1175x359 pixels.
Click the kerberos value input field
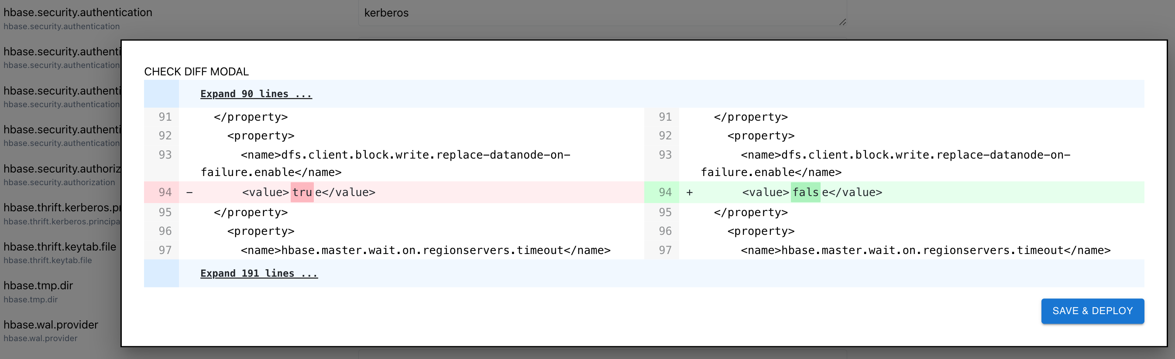coord(602,13)
